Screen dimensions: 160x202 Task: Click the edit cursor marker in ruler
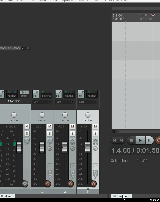click(153, 15)
